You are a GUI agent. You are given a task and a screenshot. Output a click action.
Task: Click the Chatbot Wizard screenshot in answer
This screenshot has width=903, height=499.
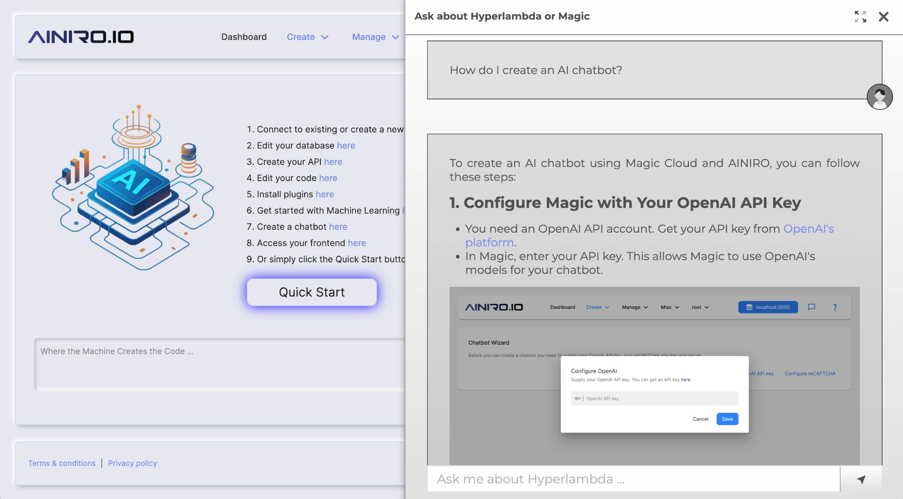point(654,376)
